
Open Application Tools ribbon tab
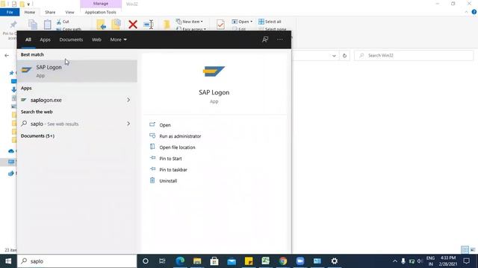click(x=101, y=12)
